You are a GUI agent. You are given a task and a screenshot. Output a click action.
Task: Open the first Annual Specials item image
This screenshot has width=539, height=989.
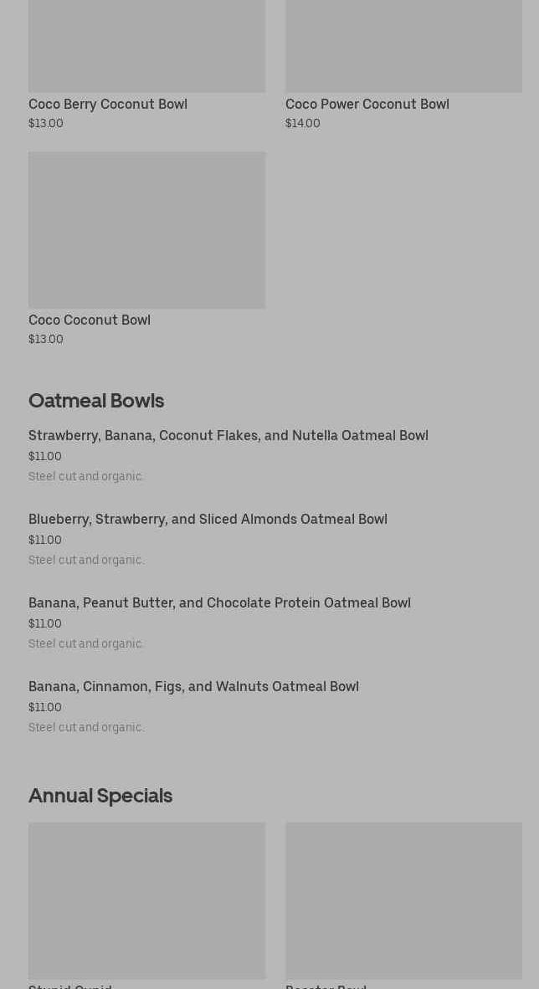point(146,900)
